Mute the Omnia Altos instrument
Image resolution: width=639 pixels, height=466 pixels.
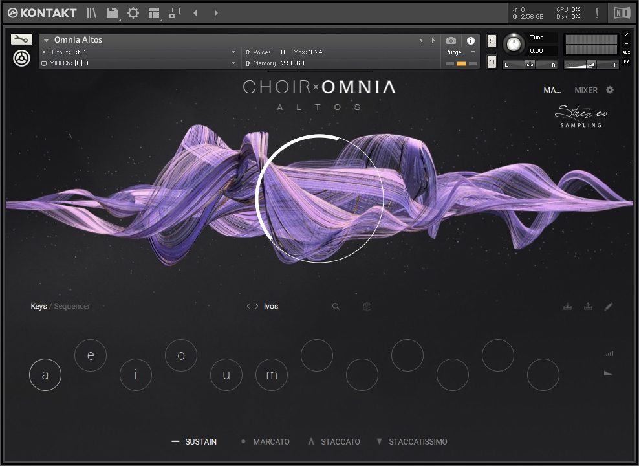coord(492,61)
